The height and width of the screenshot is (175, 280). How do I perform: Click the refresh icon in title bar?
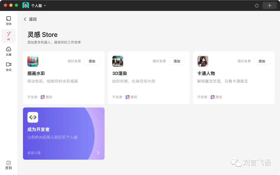(257, 5)
